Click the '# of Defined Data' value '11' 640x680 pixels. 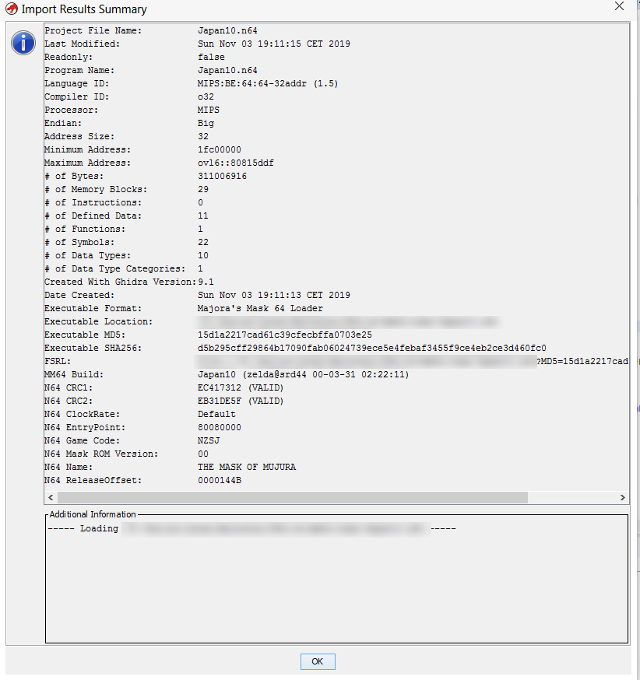pyautogui.click(x=203, y=216)
